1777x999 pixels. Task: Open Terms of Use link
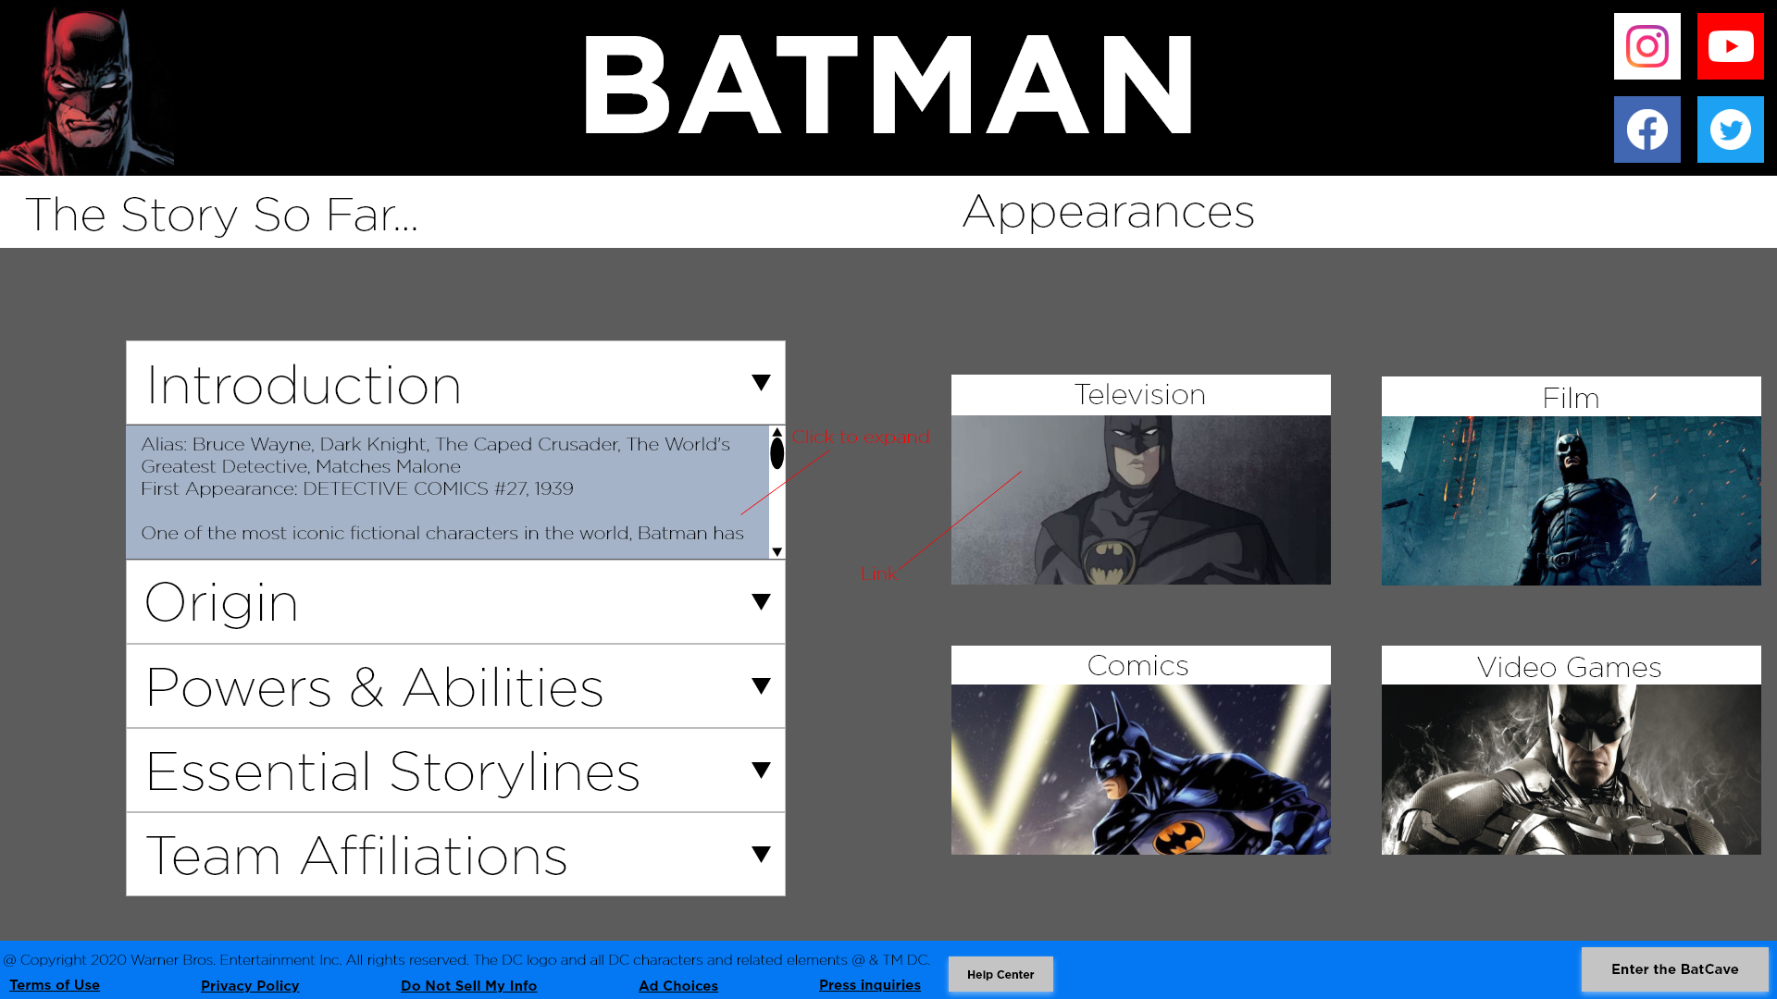(x=55, y=985)
